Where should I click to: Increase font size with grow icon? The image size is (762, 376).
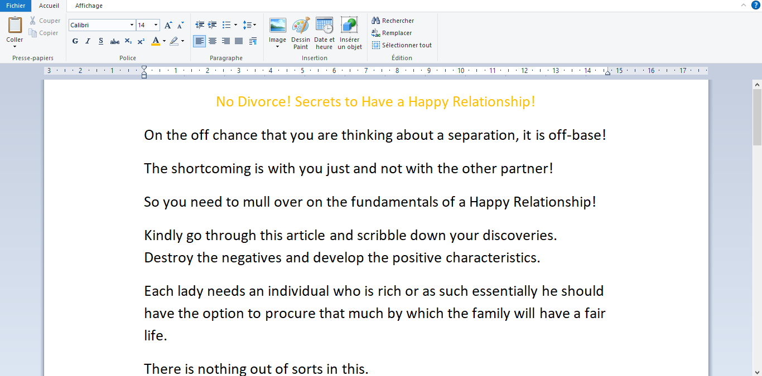[168, 25]
